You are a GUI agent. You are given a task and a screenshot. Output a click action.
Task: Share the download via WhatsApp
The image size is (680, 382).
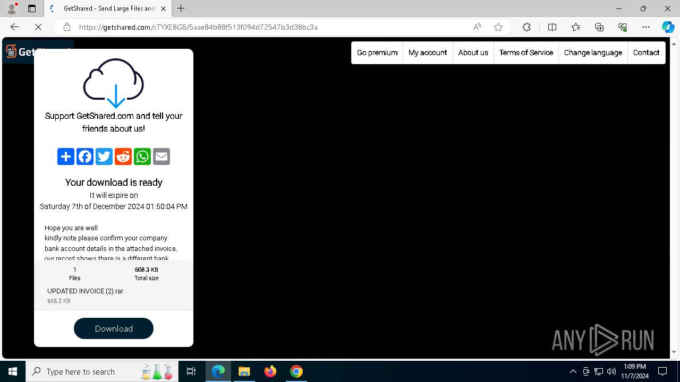click(142, 157)
